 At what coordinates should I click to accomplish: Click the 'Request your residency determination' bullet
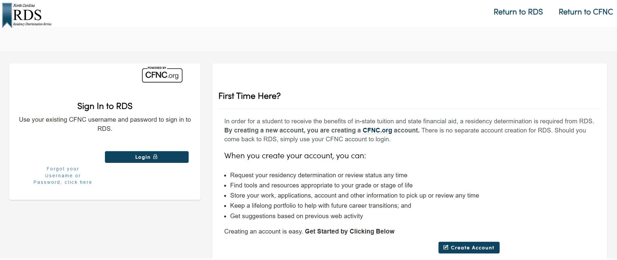coord(318,175)
